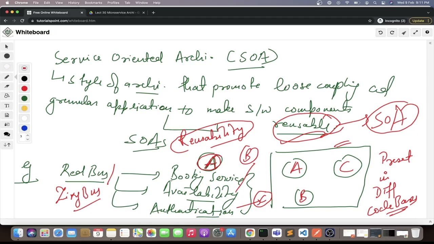The width and height of the screenshot is (434, 244).
Task: Open macOS Control Center toggle icon
Action: point(383,3)
